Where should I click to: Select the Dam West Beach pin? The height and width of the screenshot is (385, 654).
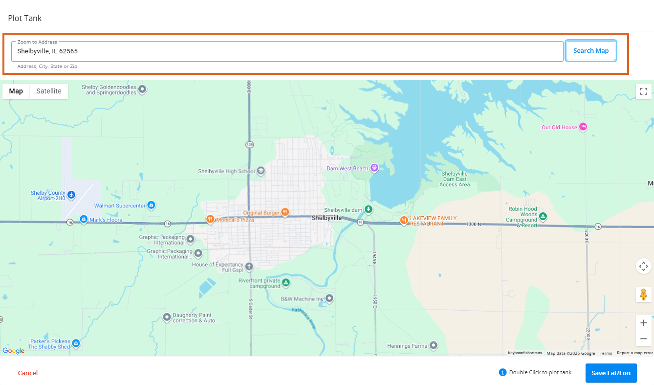pyautogui.click(x=374, y=168)
